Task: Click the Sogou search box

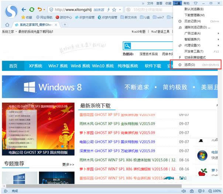Action: click(x=149, y=10)
